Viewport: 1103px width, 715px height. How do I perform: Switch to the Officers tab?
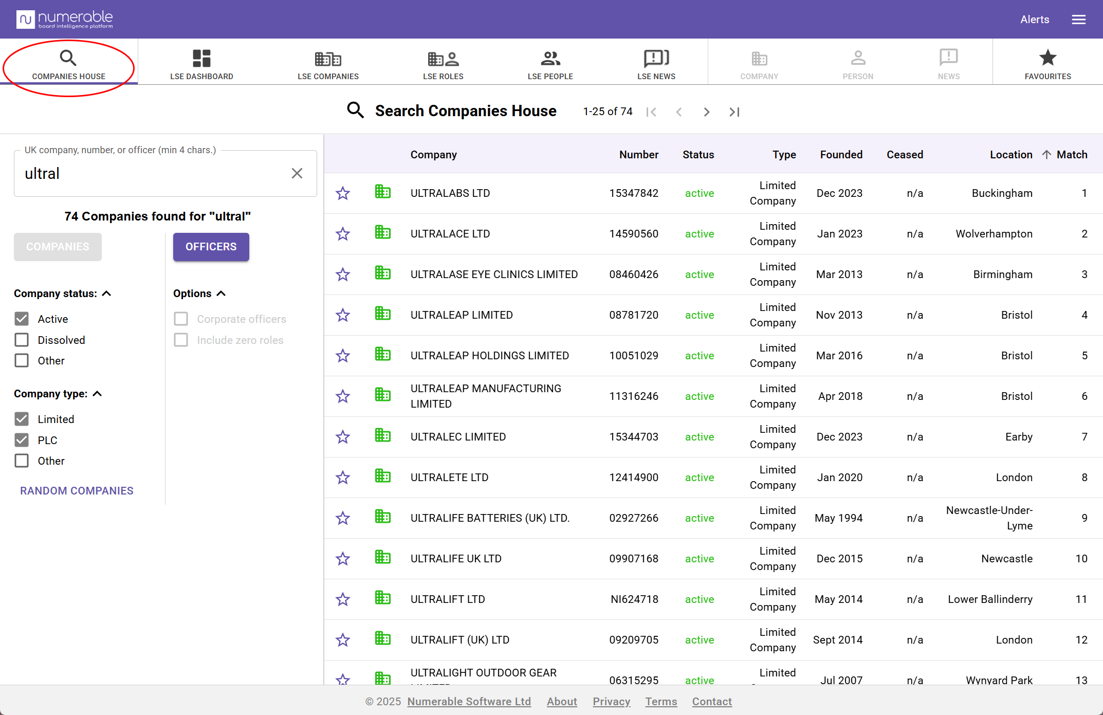click(211, 247)
